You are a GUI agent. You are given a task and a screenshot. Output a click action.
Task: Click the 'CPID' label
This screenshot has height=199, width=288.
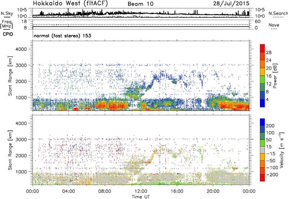8,34
